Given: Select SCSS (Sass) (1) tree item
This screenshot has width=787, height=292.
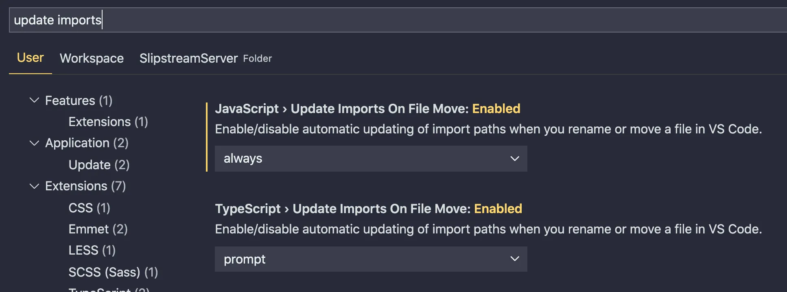Looking at the screenshot, I should 113,272.
